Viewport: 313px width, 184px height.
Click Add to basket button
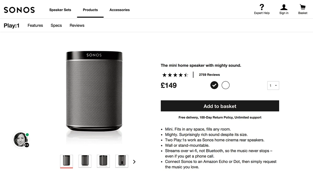(x=220, y=106)
